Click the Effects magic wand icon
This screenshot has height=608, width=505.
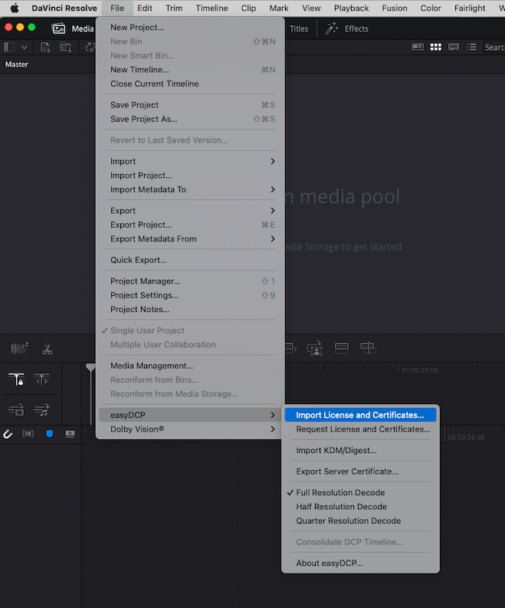331,28
